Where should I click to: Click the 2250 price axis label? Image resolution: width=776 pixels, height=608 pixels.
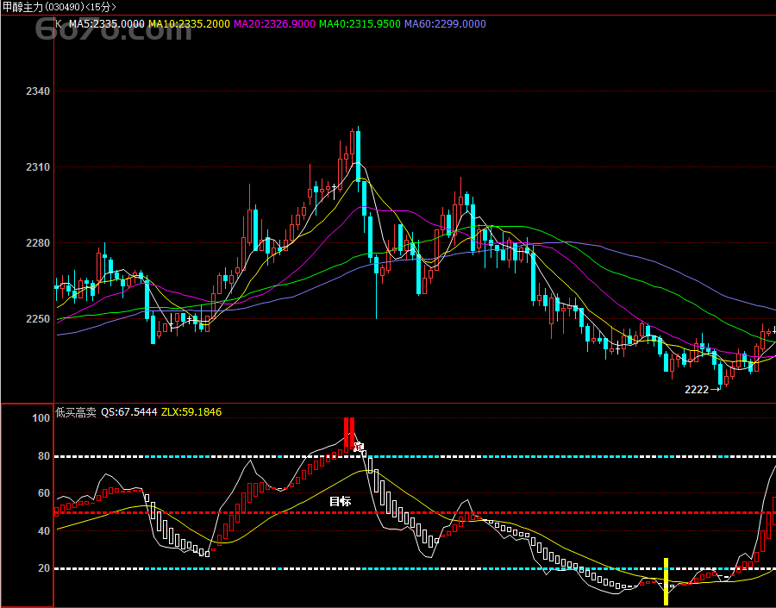click(40, 319)
